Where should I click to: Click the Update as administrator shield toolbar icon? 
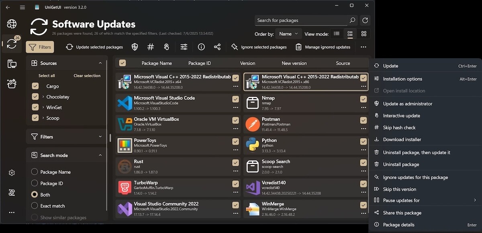[x=135, y=47]
